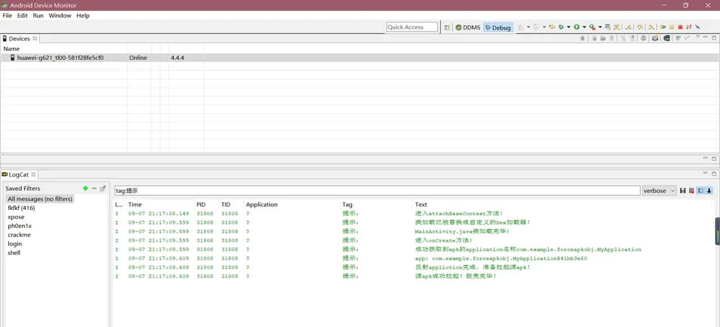The image size is (720, 327).
Task: Save LogCat output with the floppy icon
Action: click(x=683, y=191)
